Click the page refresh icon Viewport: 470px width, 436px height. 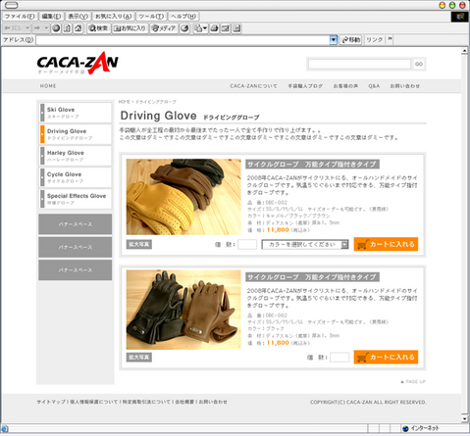click(67, 28)
